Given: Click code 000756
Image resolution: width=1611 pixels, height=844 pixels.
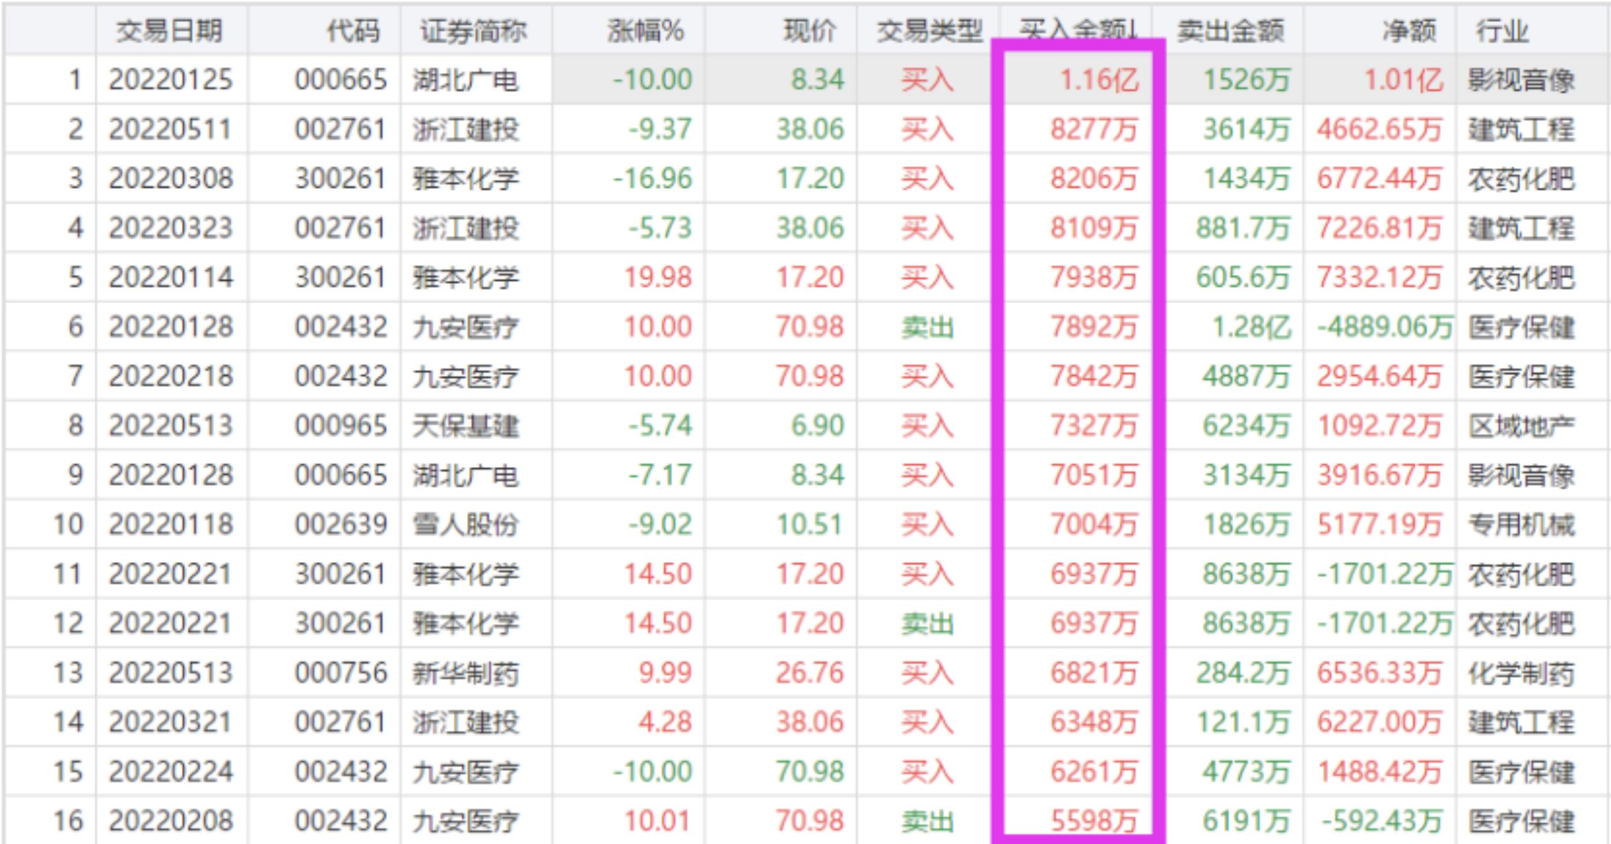Looking at the screenshot, I should click(x=340, y=673).
